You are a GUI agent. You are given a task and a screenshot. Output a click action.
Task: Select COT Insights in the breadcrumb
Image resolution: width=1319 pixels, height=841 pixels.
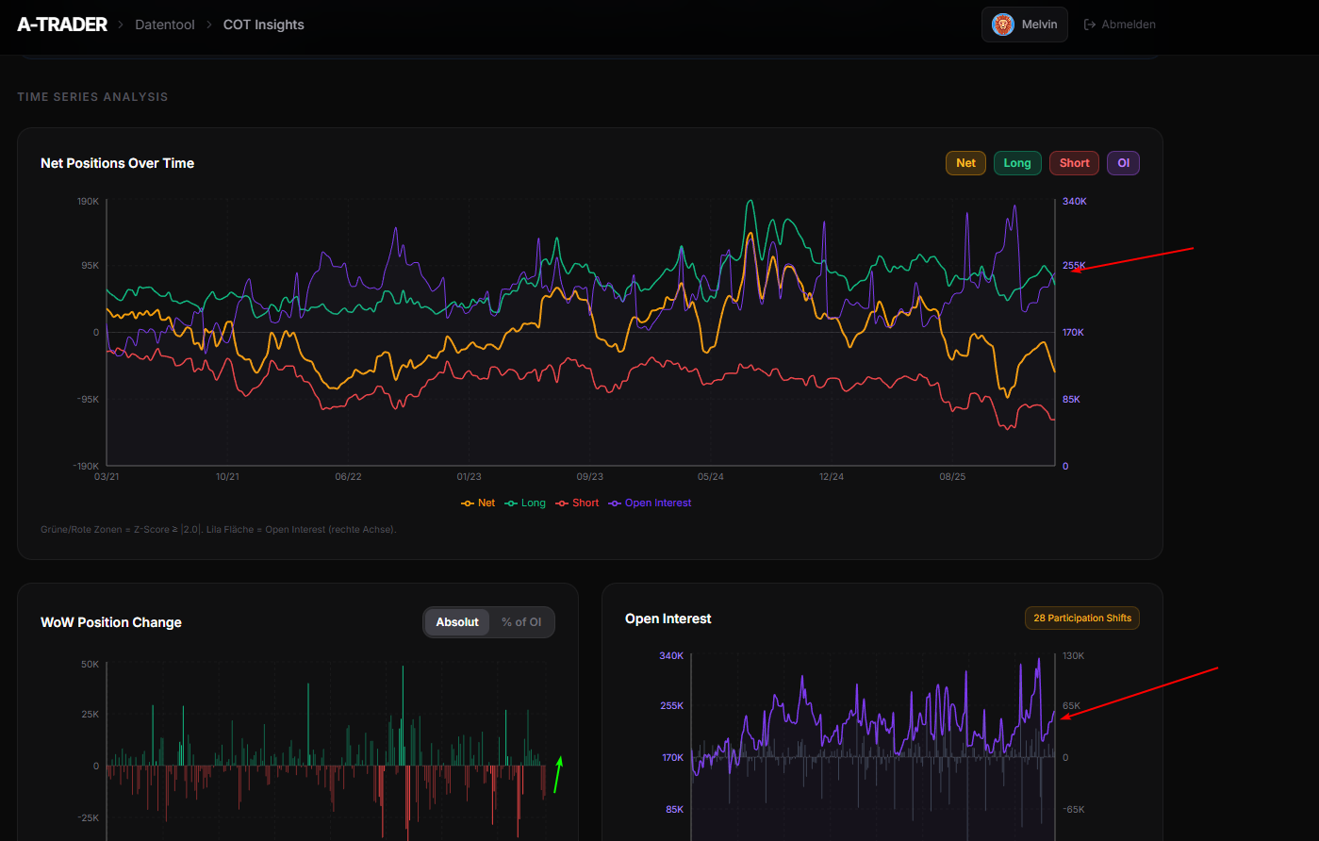(x=263, y=24)
